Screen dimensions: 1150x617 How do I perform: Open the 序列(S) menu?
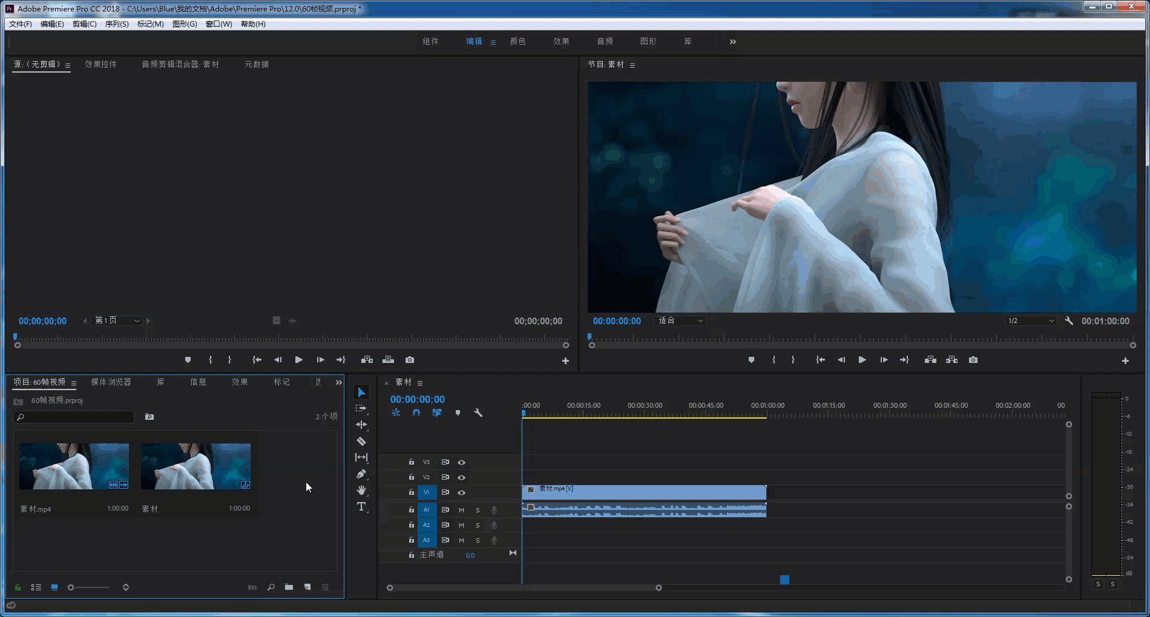click(117, 24)
